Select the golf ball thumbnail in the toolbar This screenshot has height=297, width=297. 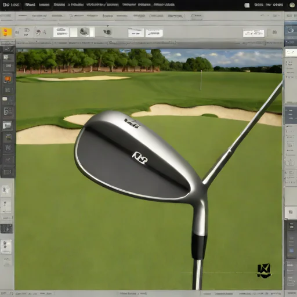[x=84, y=32]
